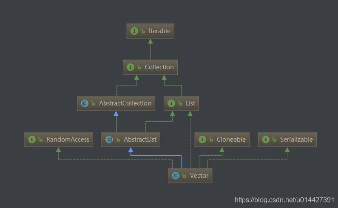This screenshot has width=338, height=208.
Task: Click the interface icon on List node
Action: click(x=171, y=103)
